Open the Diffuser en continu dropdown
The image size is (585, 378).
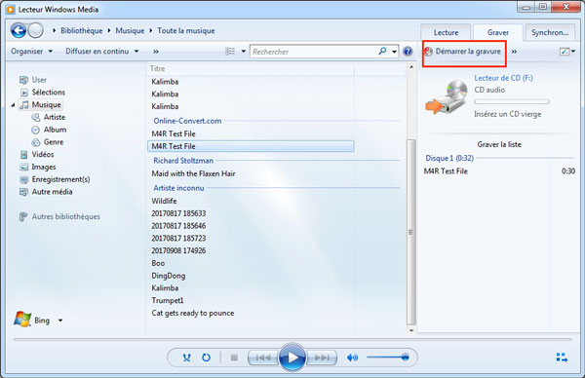[102, 51]
